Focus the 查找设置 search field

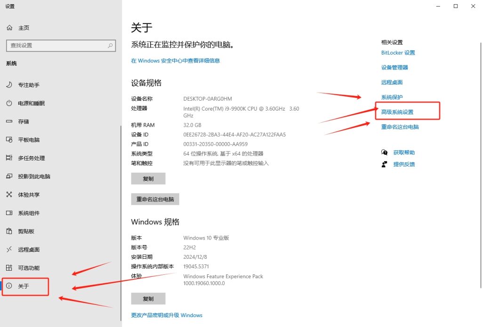[61, 46]
